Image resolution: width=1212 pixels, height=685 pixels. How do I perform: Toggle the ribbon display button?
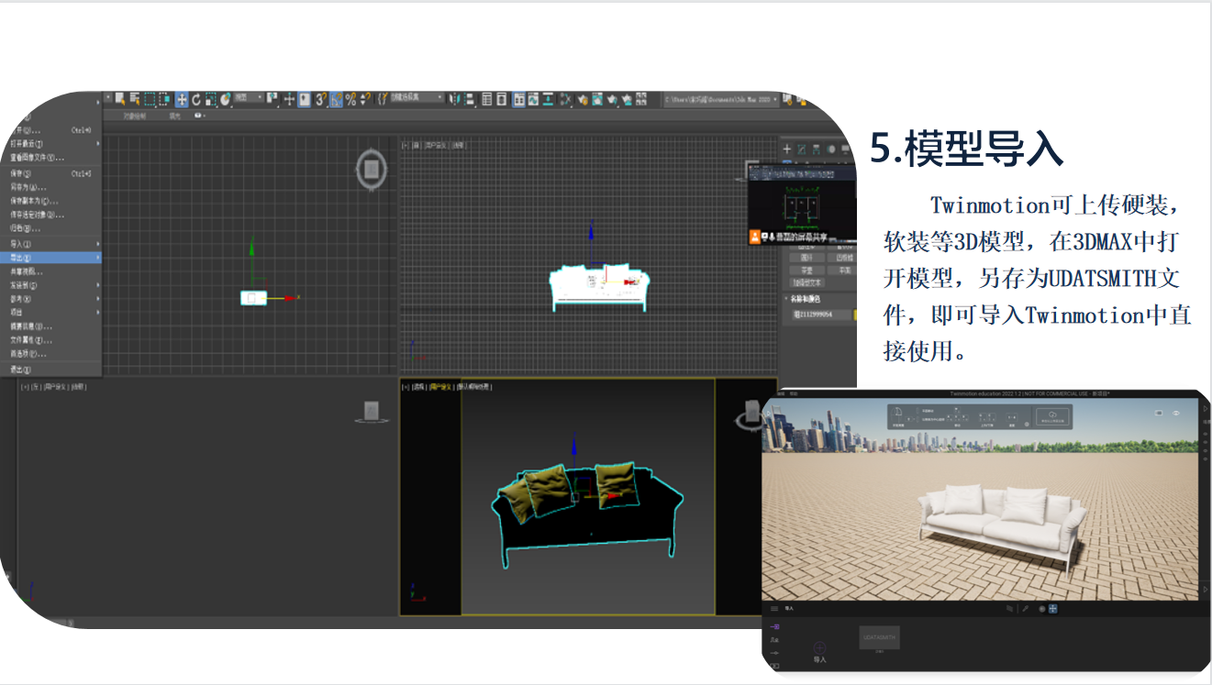click(518, 99)
